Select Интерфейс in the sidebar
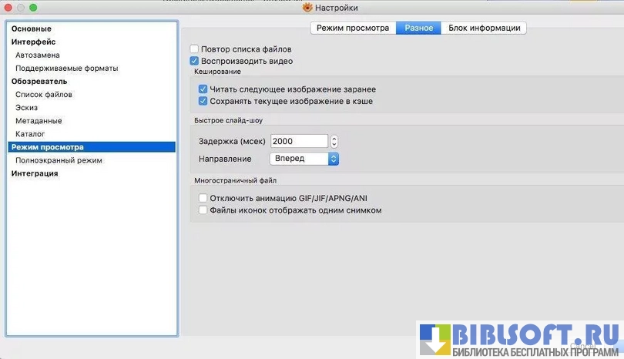Viewport: 624px width, 359px height. (x=32, y=42)
